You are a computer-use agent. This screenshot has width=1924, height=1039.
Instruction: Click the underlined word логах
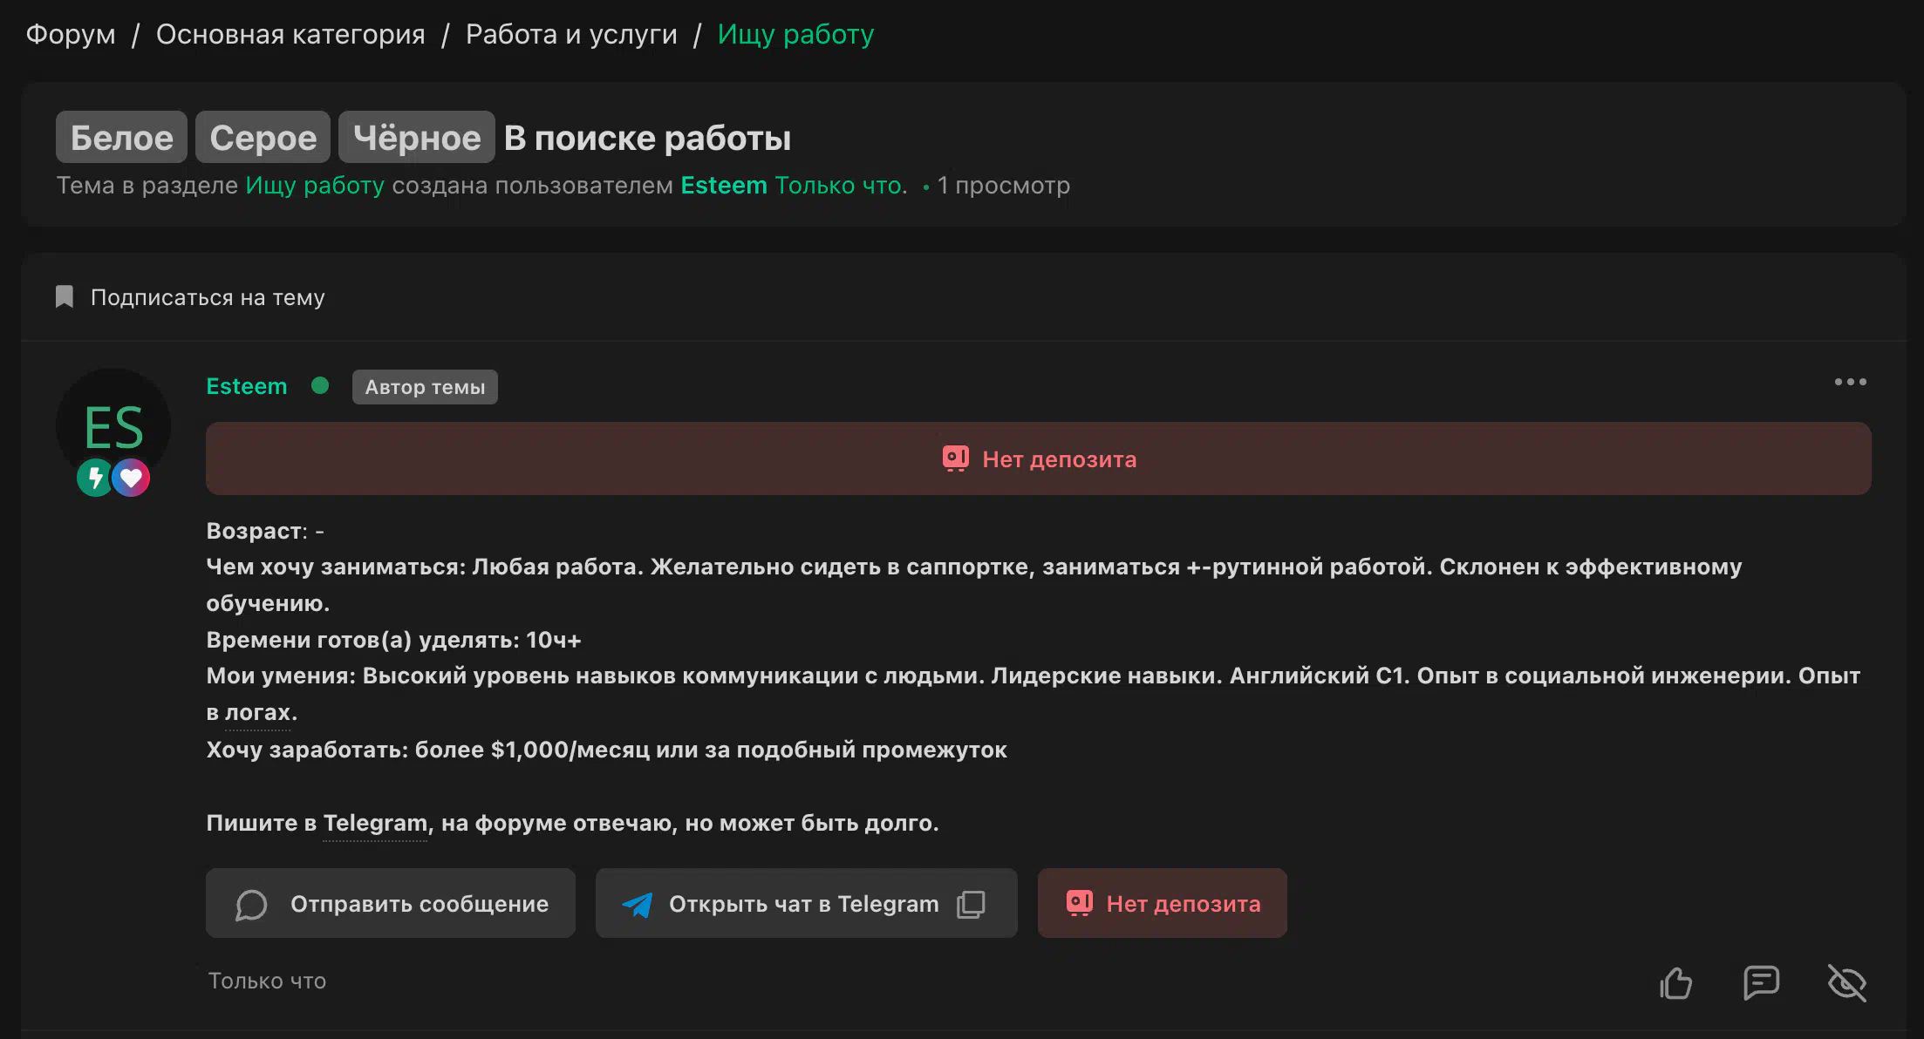(257, 712)
